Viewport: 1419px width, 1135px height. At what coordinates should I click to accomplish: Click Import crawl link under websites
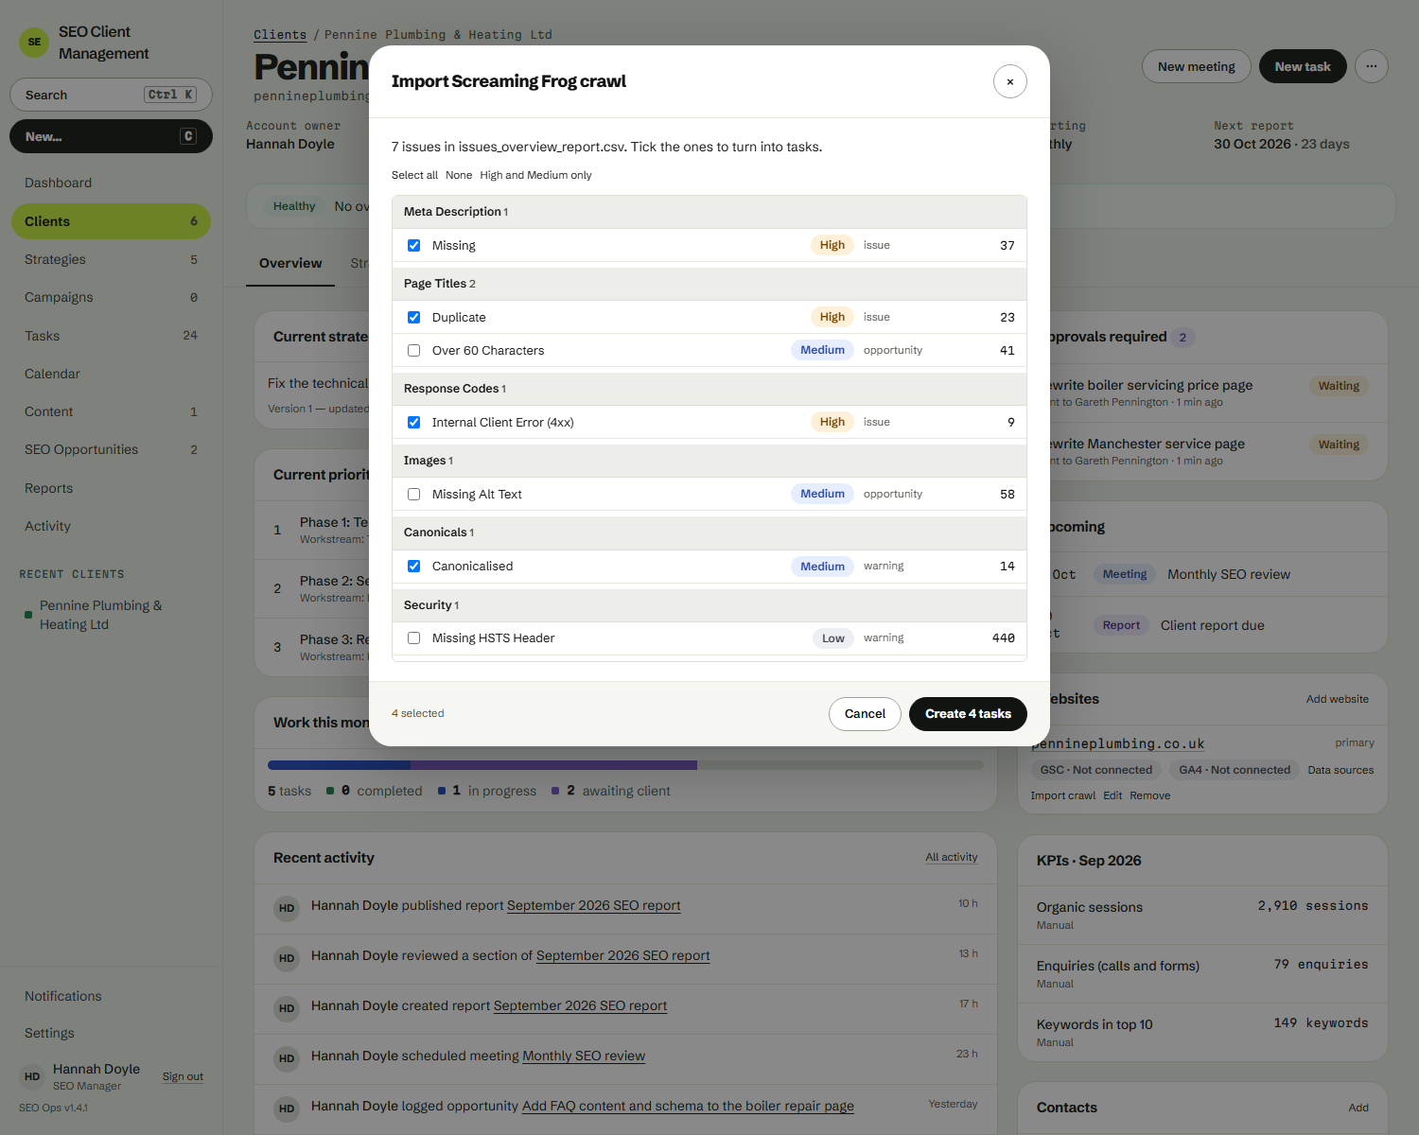coord(1063,795)
